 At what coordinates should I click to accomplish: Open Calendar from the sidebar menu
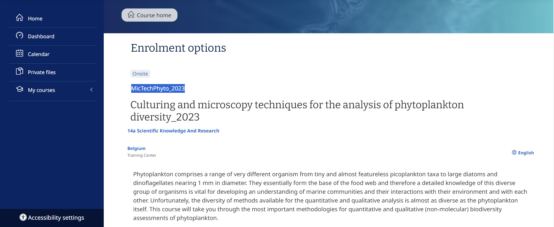point(39,54)
